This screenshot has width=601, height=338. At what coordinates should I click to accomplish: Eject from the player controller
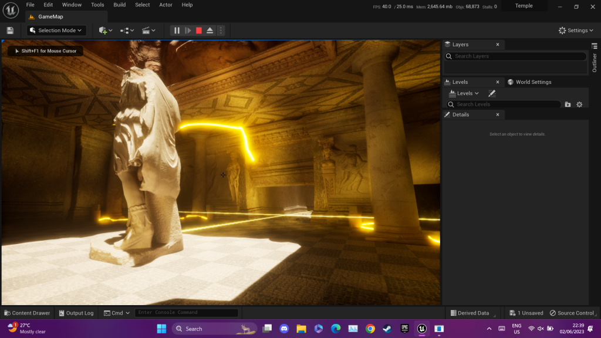click(210, 31)
